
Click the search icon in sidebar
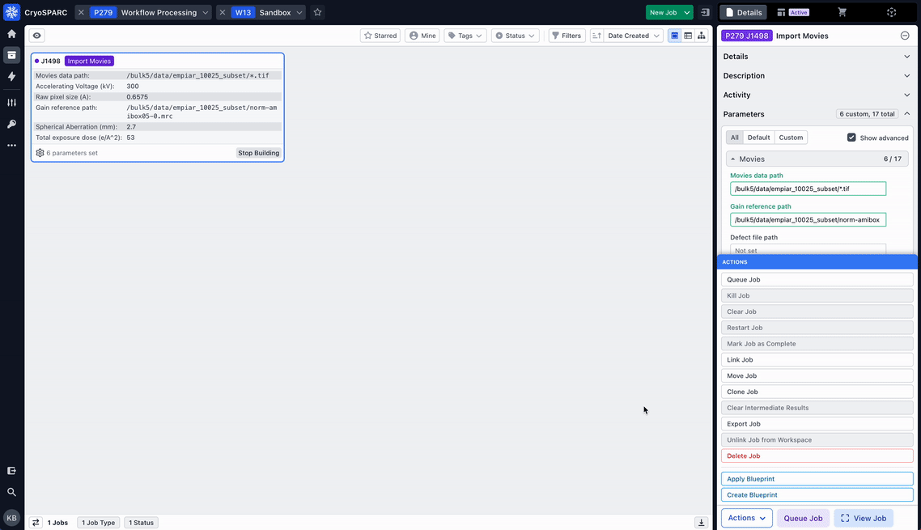(x=11, y=492)
